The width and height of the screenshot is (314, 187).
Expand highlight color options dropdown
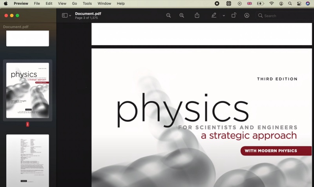tap(224, 16)
